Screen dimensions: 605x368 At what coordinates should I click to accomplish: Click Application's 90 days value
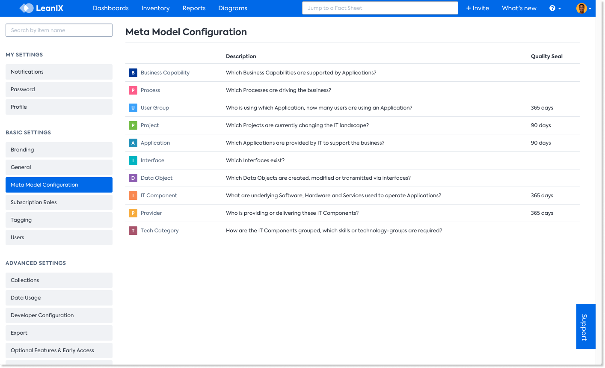tap(541, 143)
